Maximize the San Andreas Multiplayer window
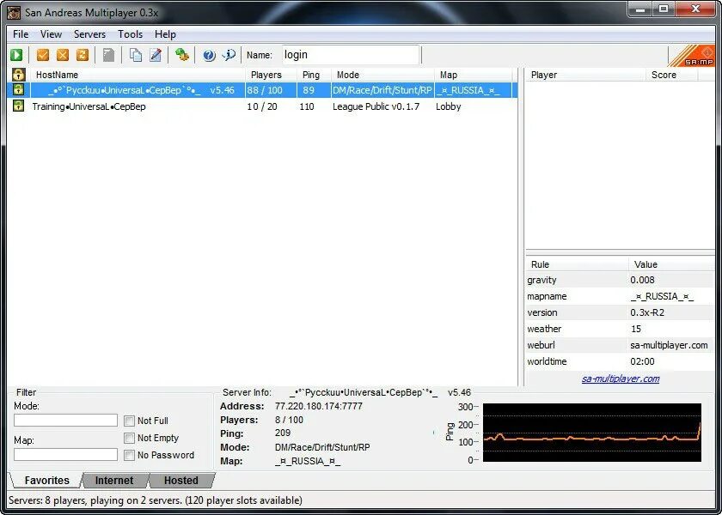Viewport: 722px width, 515px height. click(664, 9)
